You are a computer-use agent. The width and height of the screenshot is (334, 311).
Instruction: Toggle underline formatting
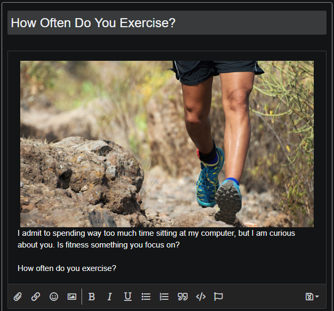click(128, 297)
